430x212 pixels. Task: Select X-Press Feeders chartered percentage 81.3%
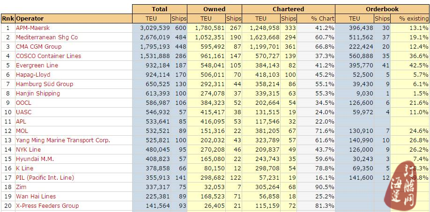tap(325, 205)
